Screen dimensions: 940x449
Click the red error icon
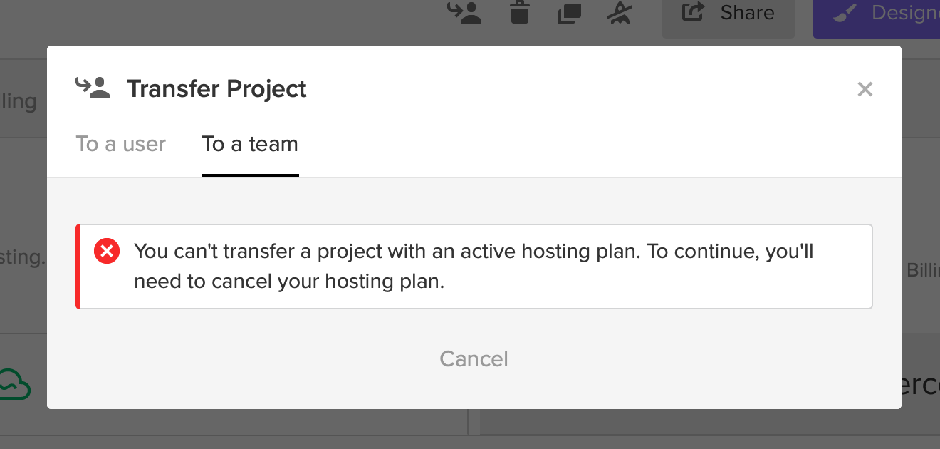107,251
